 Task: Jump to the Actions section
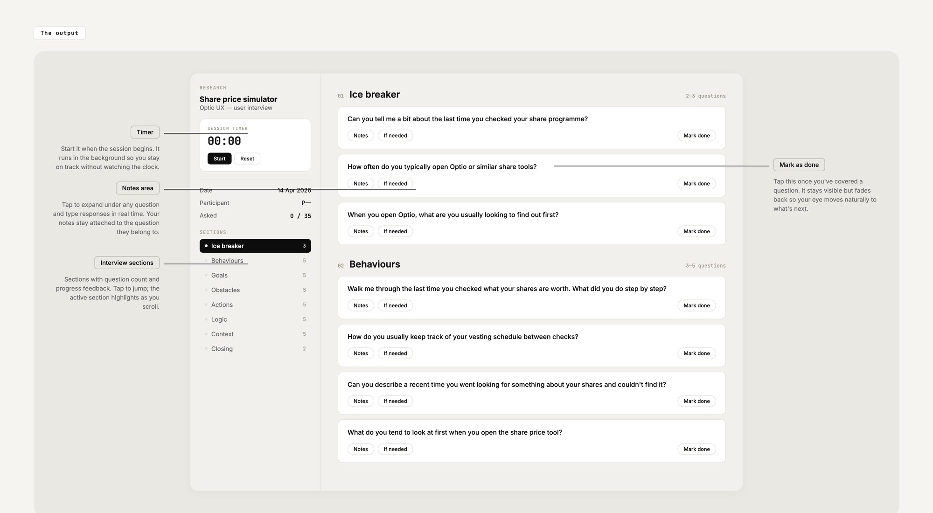click(255, 305)
